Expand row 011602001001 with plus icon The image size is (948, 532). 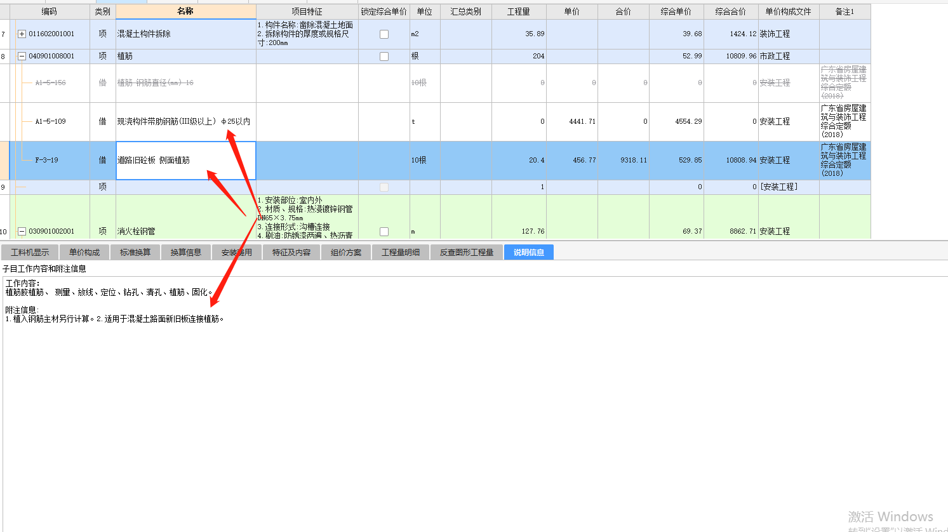click(x=22, y=34)
